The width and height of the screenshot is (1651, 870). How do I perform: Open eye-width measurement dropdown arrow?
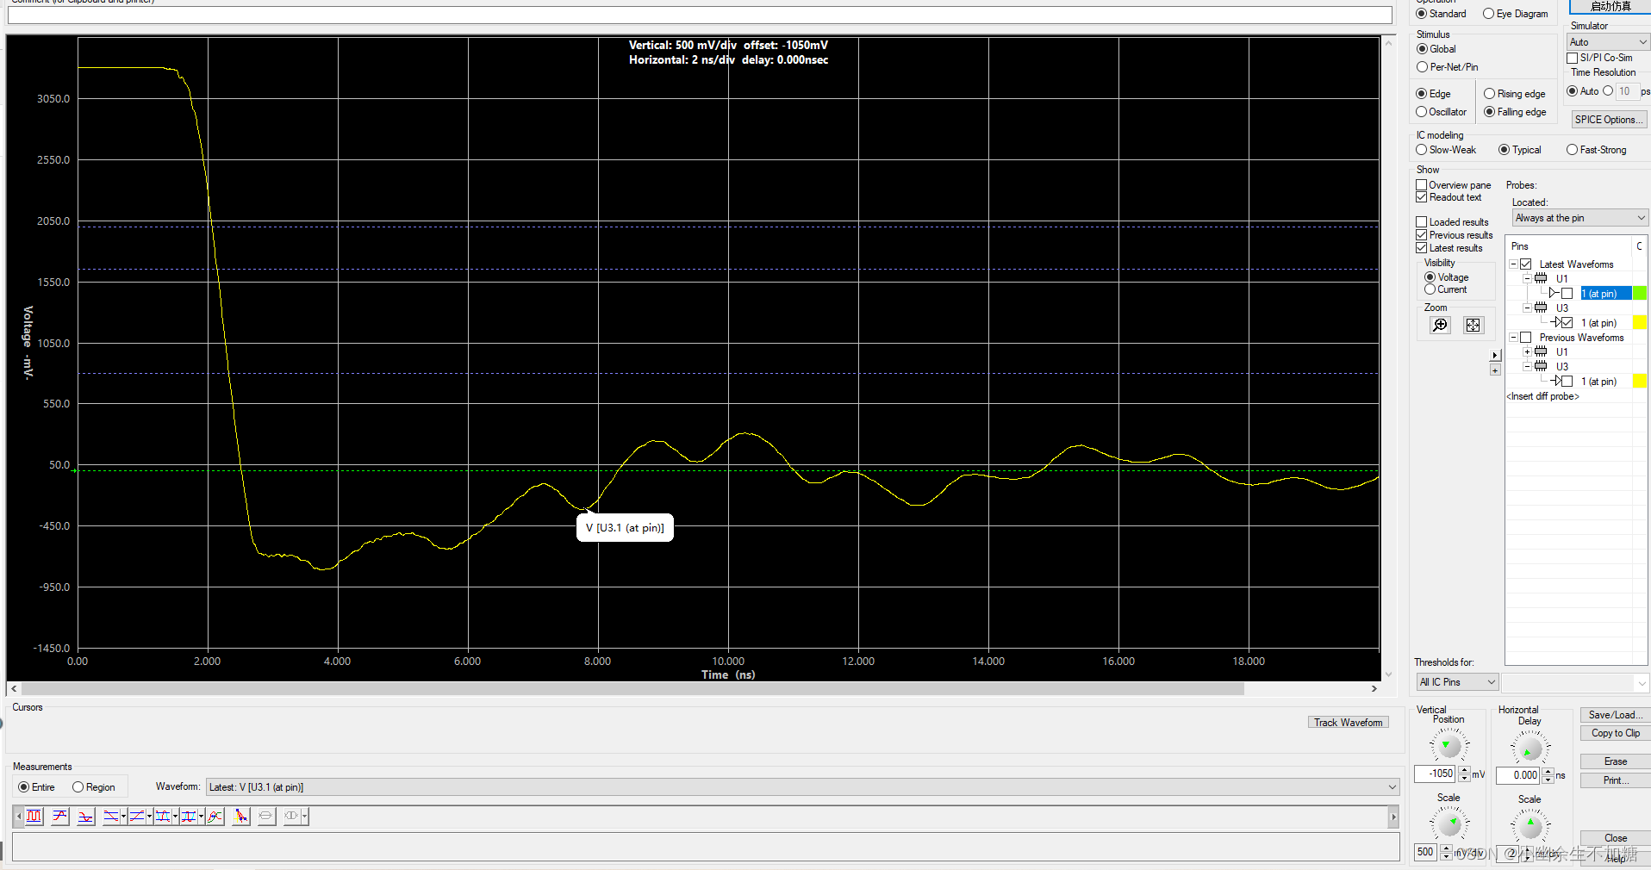click(x=304, y=816)
